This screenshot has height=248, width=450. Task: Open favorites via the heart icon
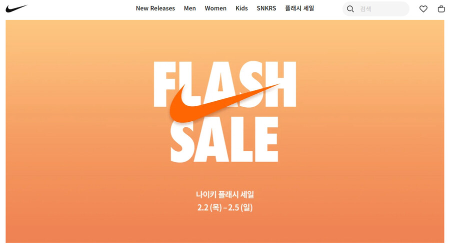[423, 9]
